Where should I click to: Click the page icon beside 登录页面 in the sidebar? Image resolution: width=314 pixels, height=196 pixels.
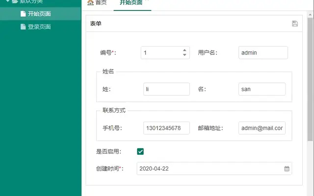pos(23,26)
